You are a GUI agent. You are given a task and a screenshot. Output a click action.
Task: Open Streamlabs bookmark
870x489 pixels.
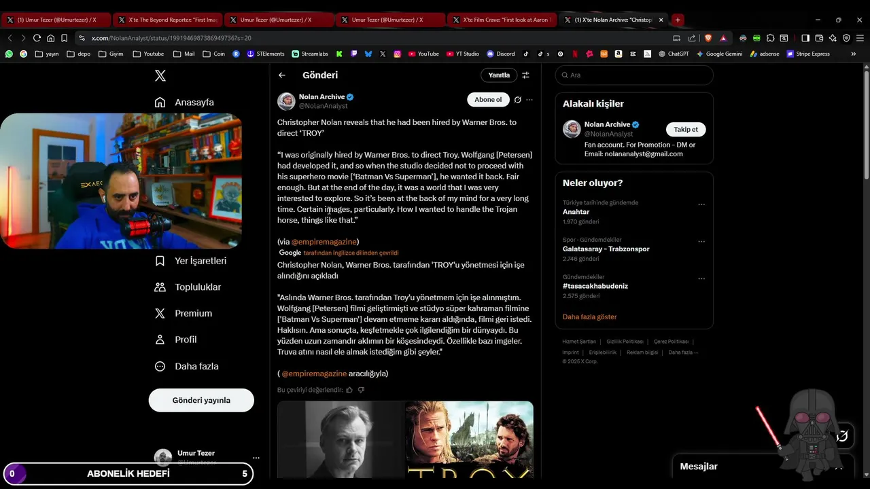310,54
